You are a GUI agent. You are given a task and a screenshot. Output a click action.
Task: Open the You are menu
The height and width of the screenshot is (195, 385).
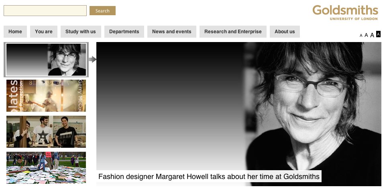pyautogui.click(x=44, y=32)
